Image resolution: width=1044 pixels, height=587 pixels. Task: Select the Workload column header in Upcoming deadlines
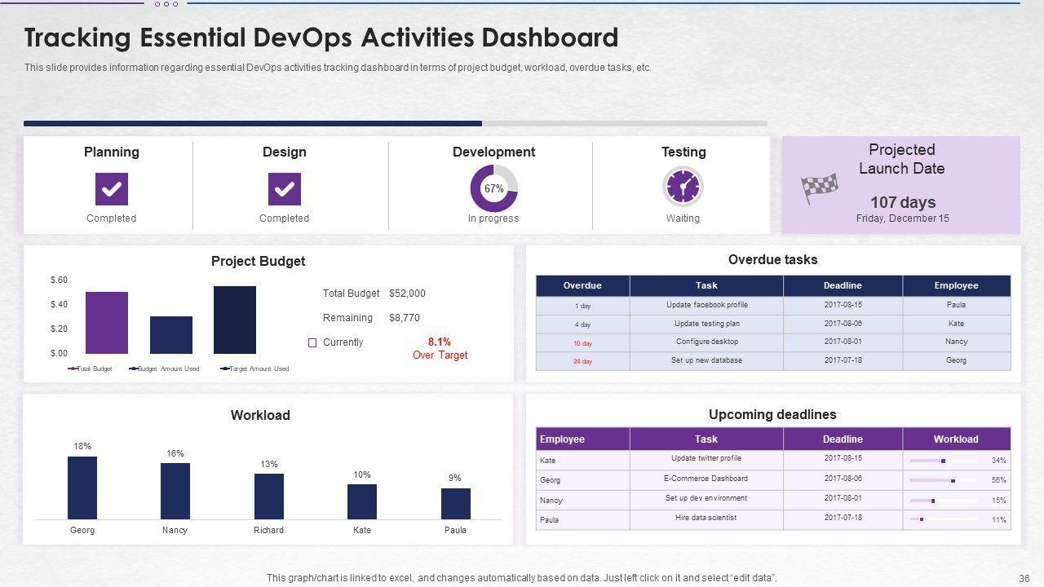pyautogui.click(x=956, y=439)
